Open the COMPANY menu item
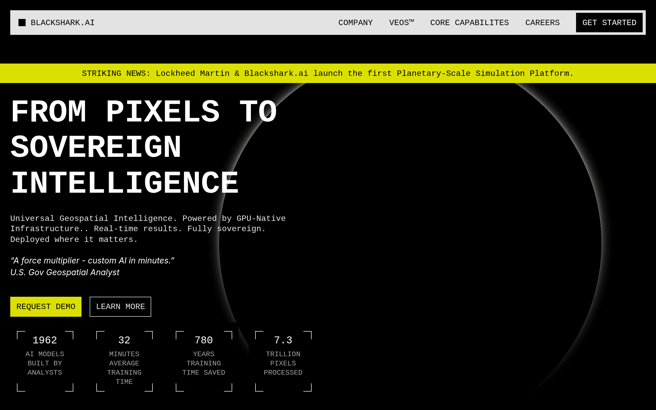Image resolution: width=656 pixels, height=410 pixels. [355, 23]
